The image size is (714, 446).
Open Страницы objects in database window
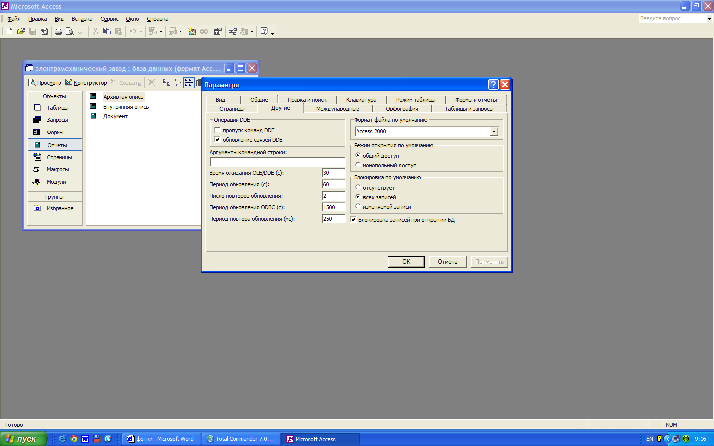55,157
